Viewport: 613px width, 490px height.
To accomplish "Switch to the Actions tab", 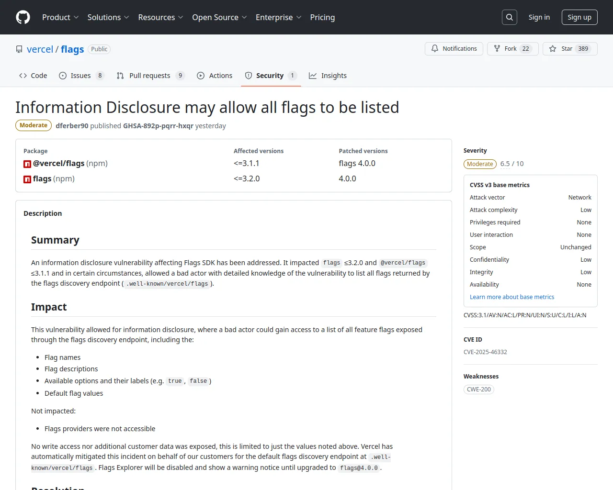I will [x=215, y=76].
